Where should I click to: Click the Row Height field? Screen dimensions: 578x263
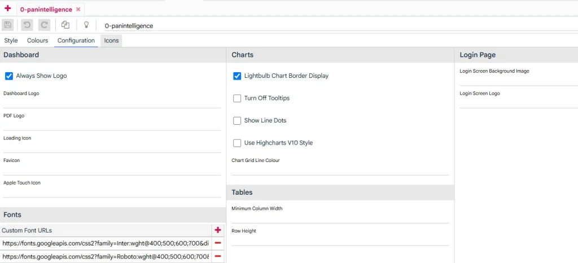[340, 240]
